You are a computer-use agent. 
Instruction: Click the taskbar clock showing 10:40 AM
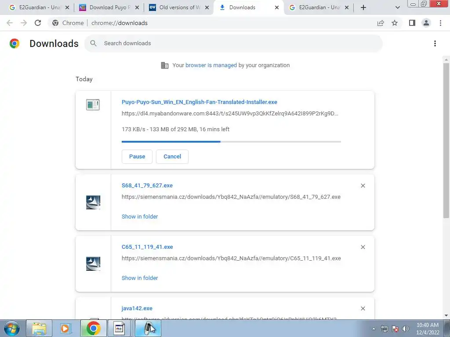point(428,328)
